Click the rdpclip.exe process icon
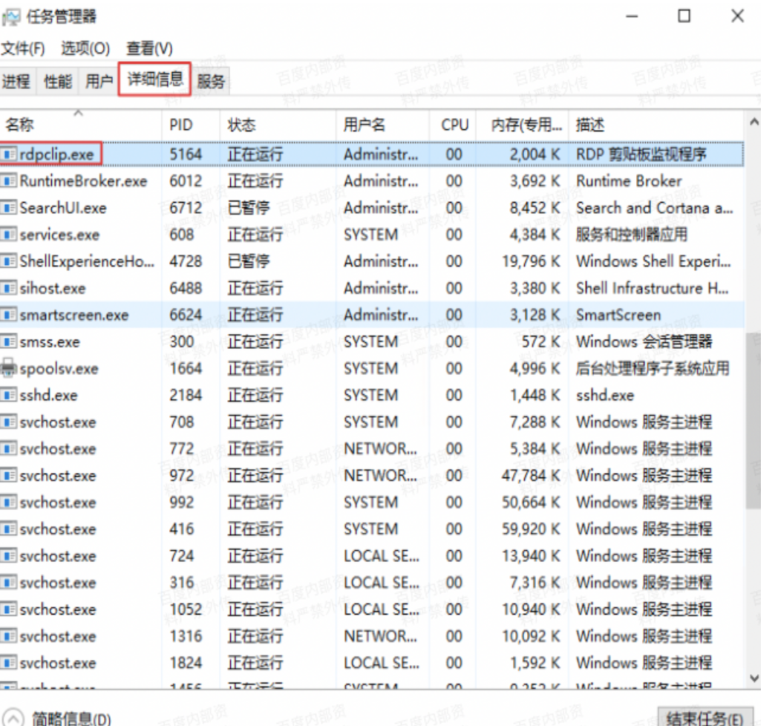 pyautogui.click(x=10, y=154)
